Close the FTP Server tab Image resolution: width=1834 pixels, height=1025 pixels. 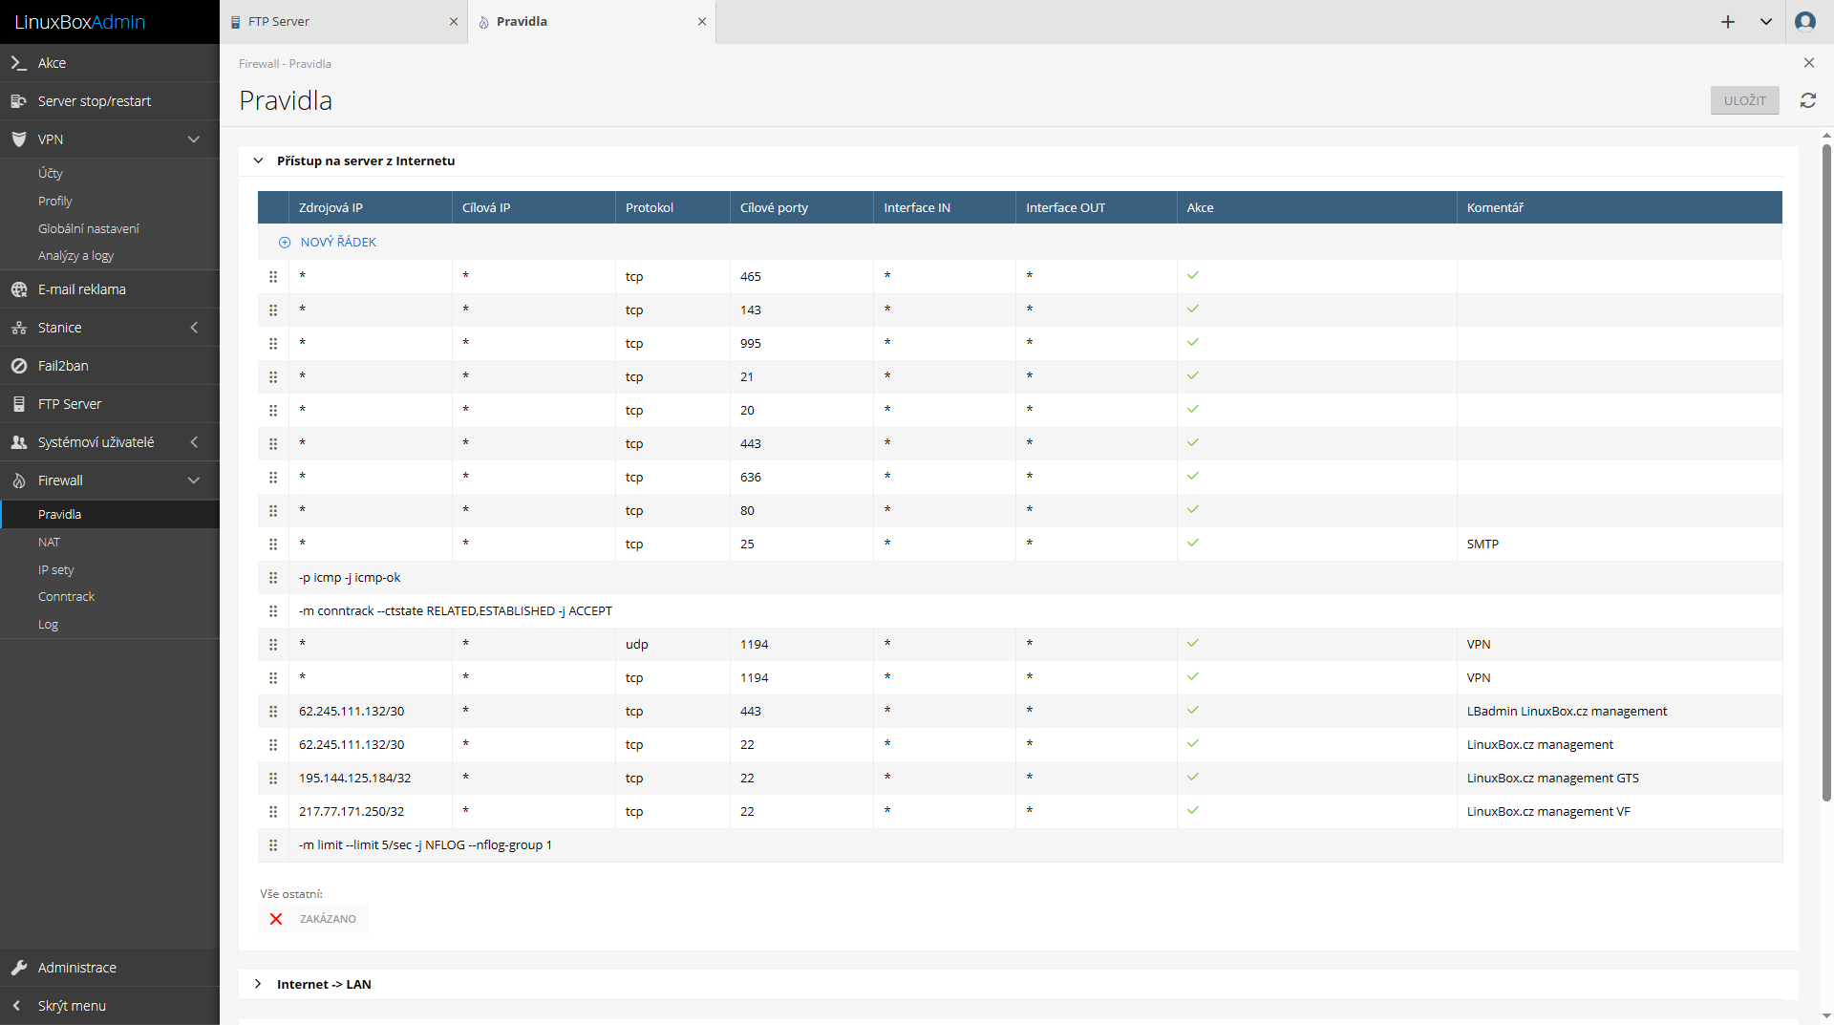[454, 21]
